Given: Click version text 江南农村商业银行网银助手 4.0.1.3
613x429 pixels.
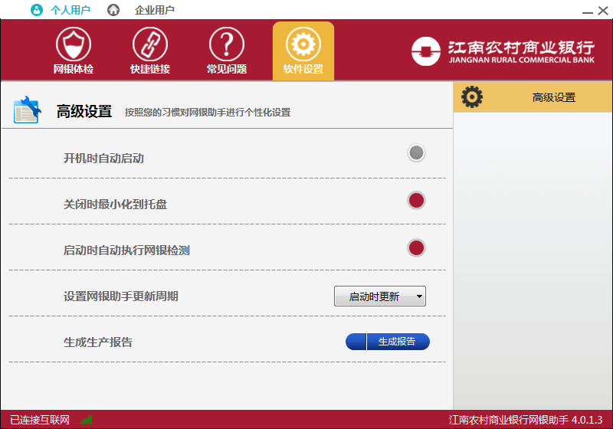Looking at the screenshot, I should pos(526,420).
